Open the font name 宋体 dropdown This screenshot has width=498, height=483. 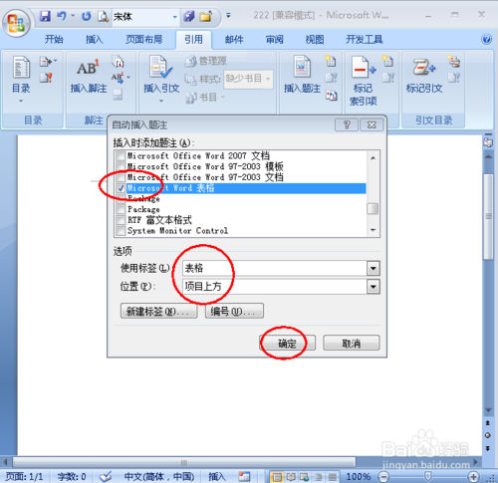pos(175,16)
